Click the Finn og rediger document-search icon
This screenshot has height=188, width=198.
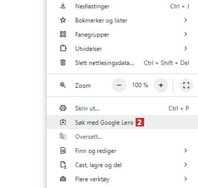pyautogui.click(x=63, y=151)
